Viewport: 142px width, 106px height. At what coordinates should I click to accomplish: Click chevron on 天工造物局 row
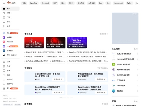138,80
